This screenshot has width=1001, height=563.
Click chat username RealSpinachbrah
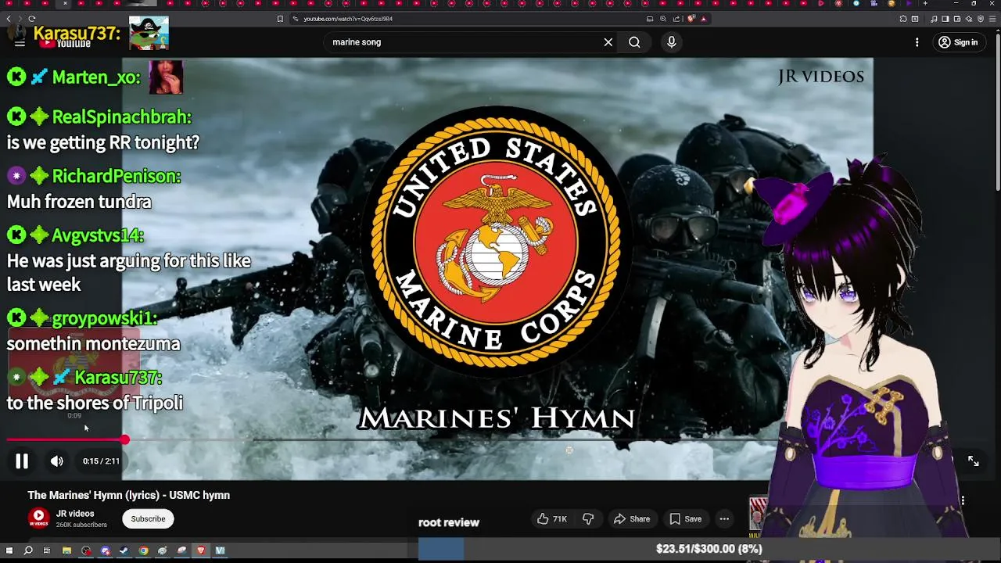[x=121, y=117]
